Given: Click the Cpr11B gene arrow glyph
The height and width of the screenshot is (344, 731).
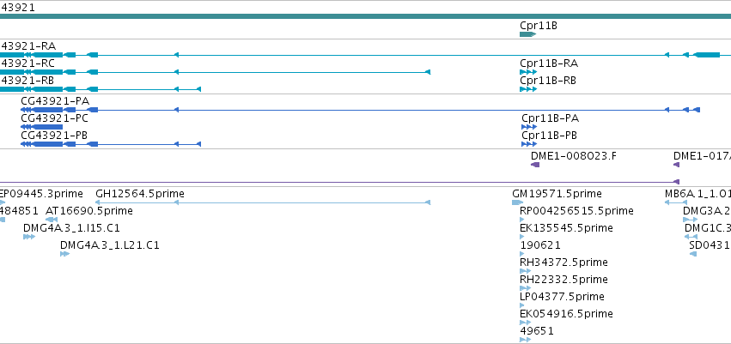Looking at the screenshot, I should pos(527,34).
